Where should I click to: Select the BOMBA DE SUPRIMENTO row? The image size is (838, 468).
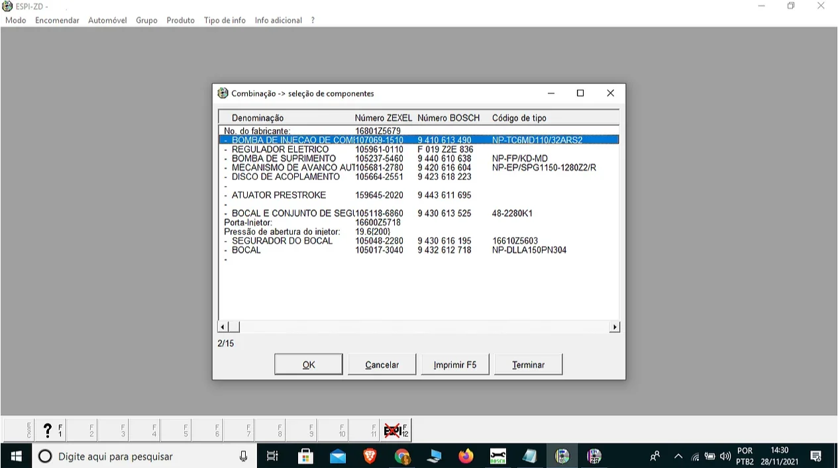[419, 159]
